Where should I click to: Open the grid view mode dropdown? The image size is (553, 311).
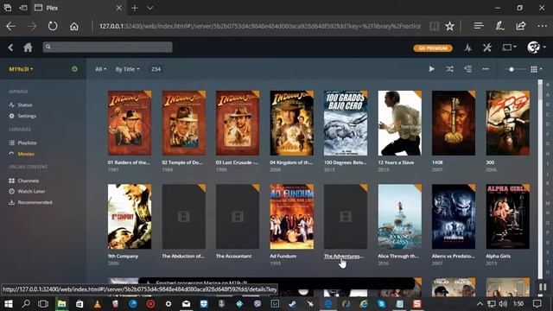tap(537, 69)
